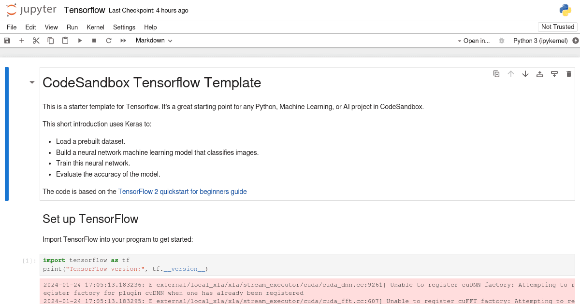Open the 'Open in...' dropdown

(x=476, y=41)
